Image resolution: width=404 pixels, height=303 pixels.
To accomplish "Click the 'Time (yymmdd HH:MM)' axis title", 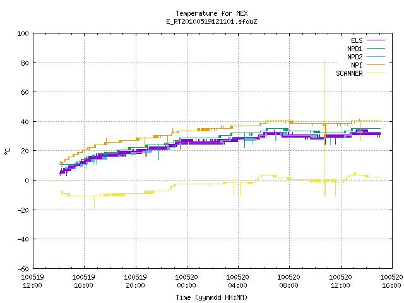I will 211,297.
